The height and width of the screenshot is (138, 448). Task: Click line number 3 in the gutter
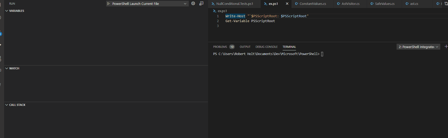218,26
